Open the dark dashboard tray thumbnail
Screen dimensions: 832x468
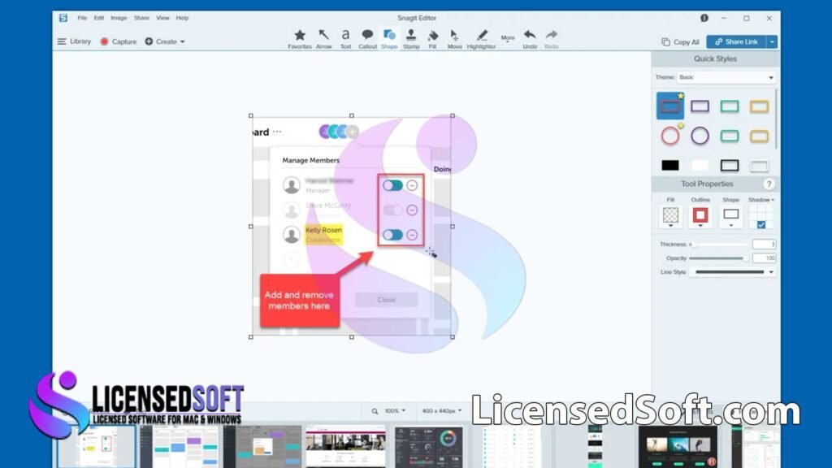coord(428,447)
